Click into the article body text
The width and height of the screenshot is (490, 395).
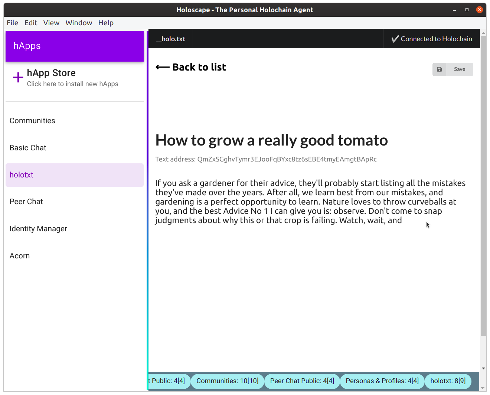(x=310, y=202)
